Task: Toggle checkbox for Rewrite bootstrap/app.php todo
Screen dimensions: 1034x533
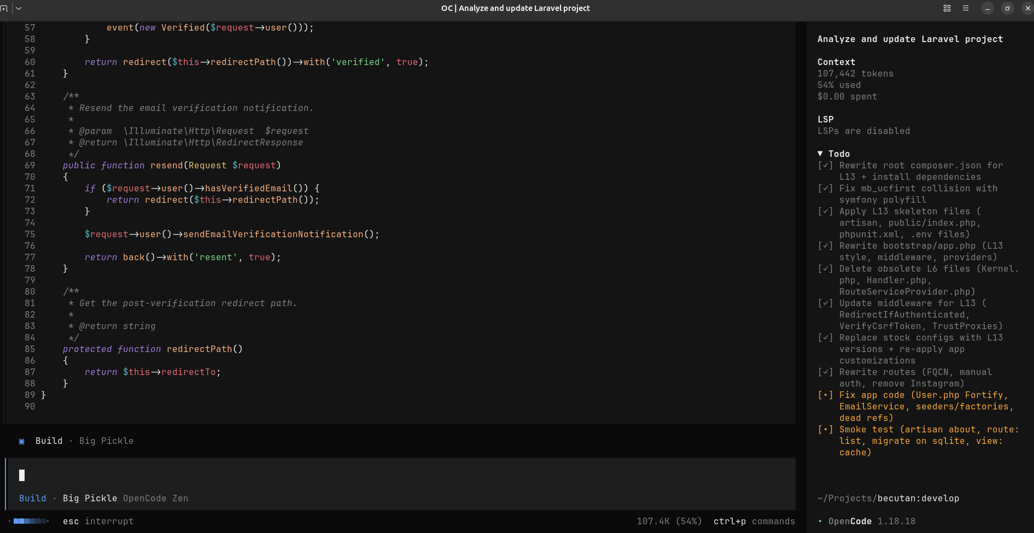Action: (x=825, y=245)
